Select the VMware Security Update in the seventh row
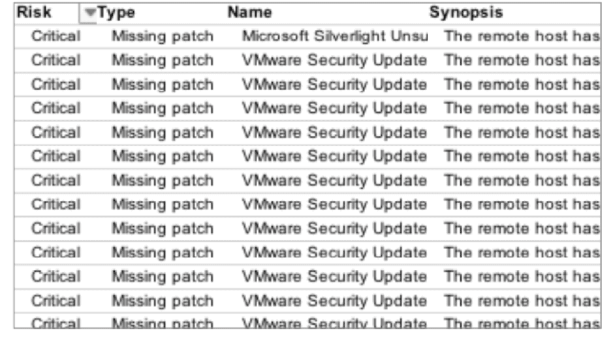Image resolution: width=613 pixels, height=343 pixels. [x=334, y=181]
